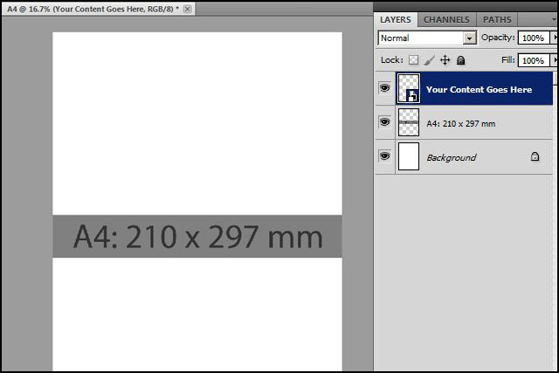Viewport: 559px width, 373px height.
Task: Toggle visibility of the A4: 210 x 297 mm layer
Action: click(x=384, y=123)
